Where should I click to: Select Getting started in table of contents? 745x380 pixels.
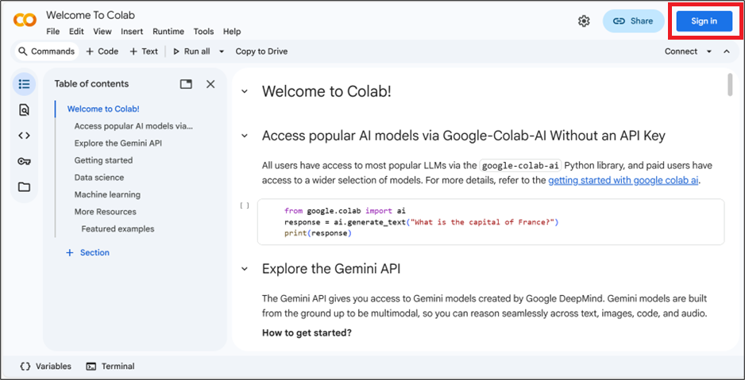click(103, 160)
